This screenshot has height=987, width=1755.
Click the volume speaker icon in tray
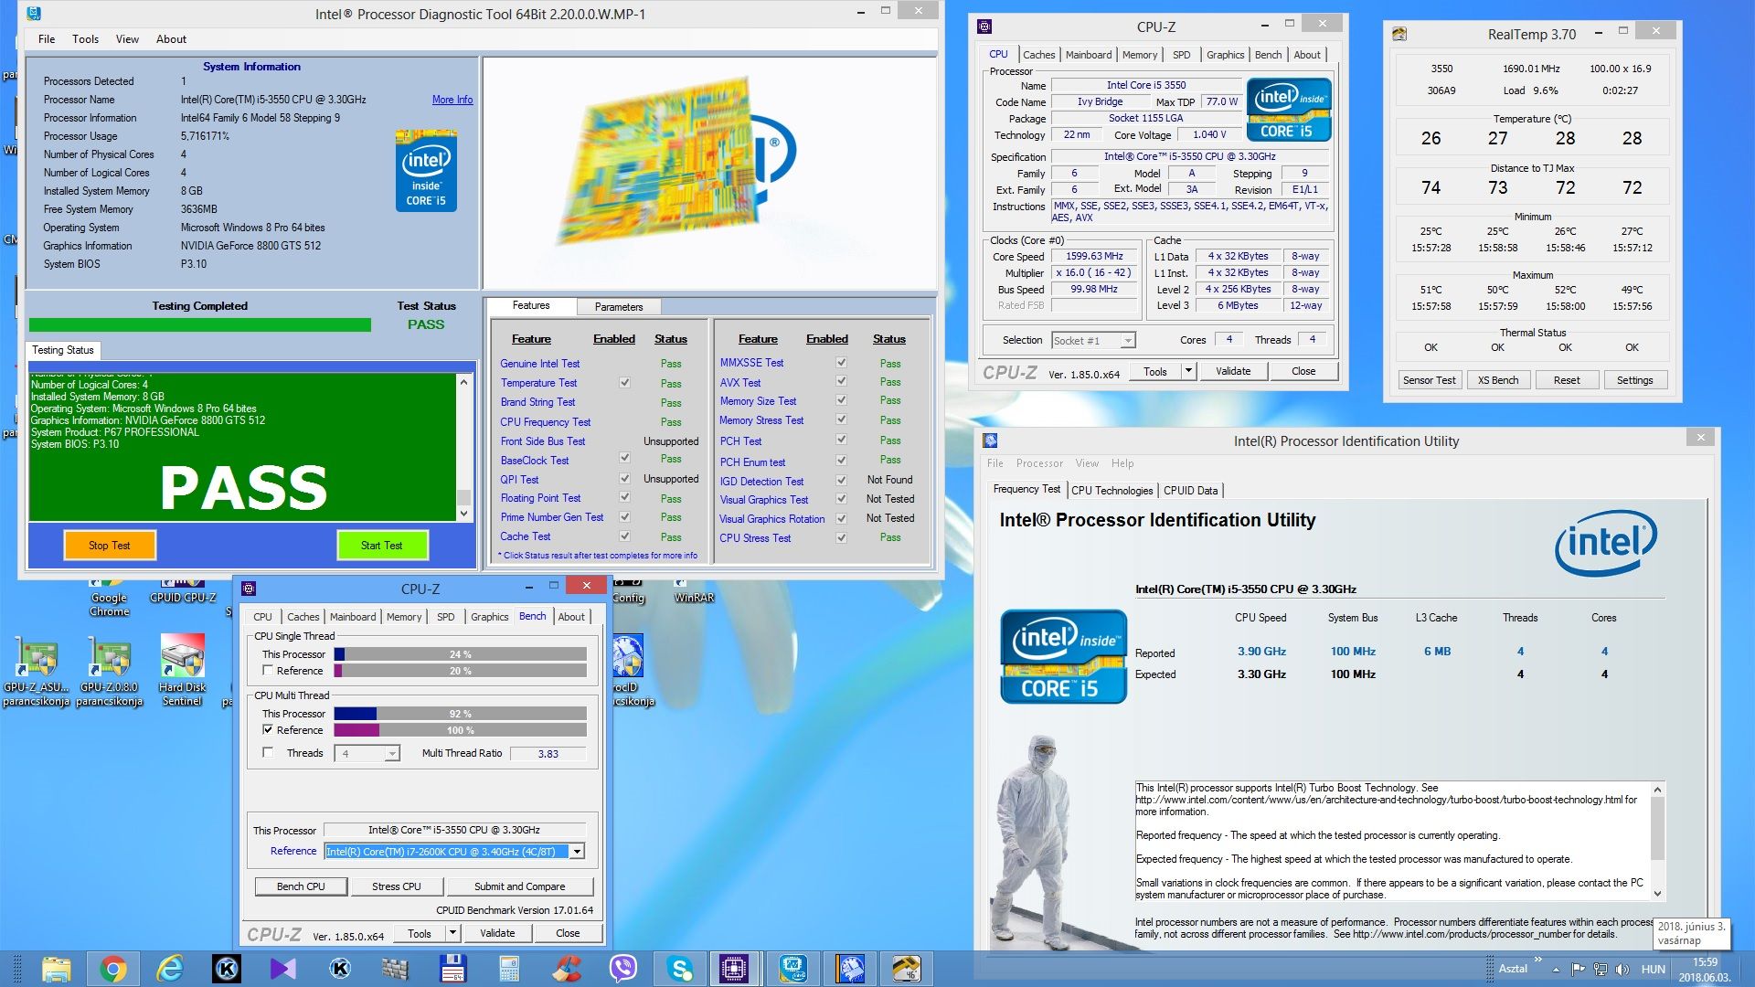point(1622,970)
